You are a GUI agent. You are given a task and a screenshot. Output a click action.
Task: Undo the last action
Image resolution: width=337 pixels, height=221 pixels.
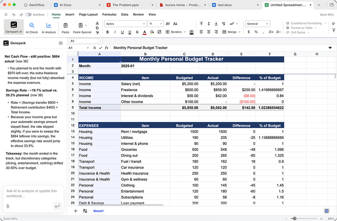(x=14, y=15)
